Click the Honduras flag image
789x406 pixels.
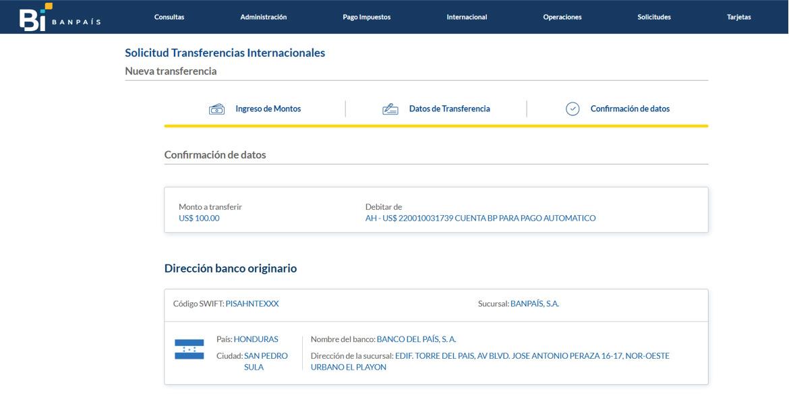(189, 349)
